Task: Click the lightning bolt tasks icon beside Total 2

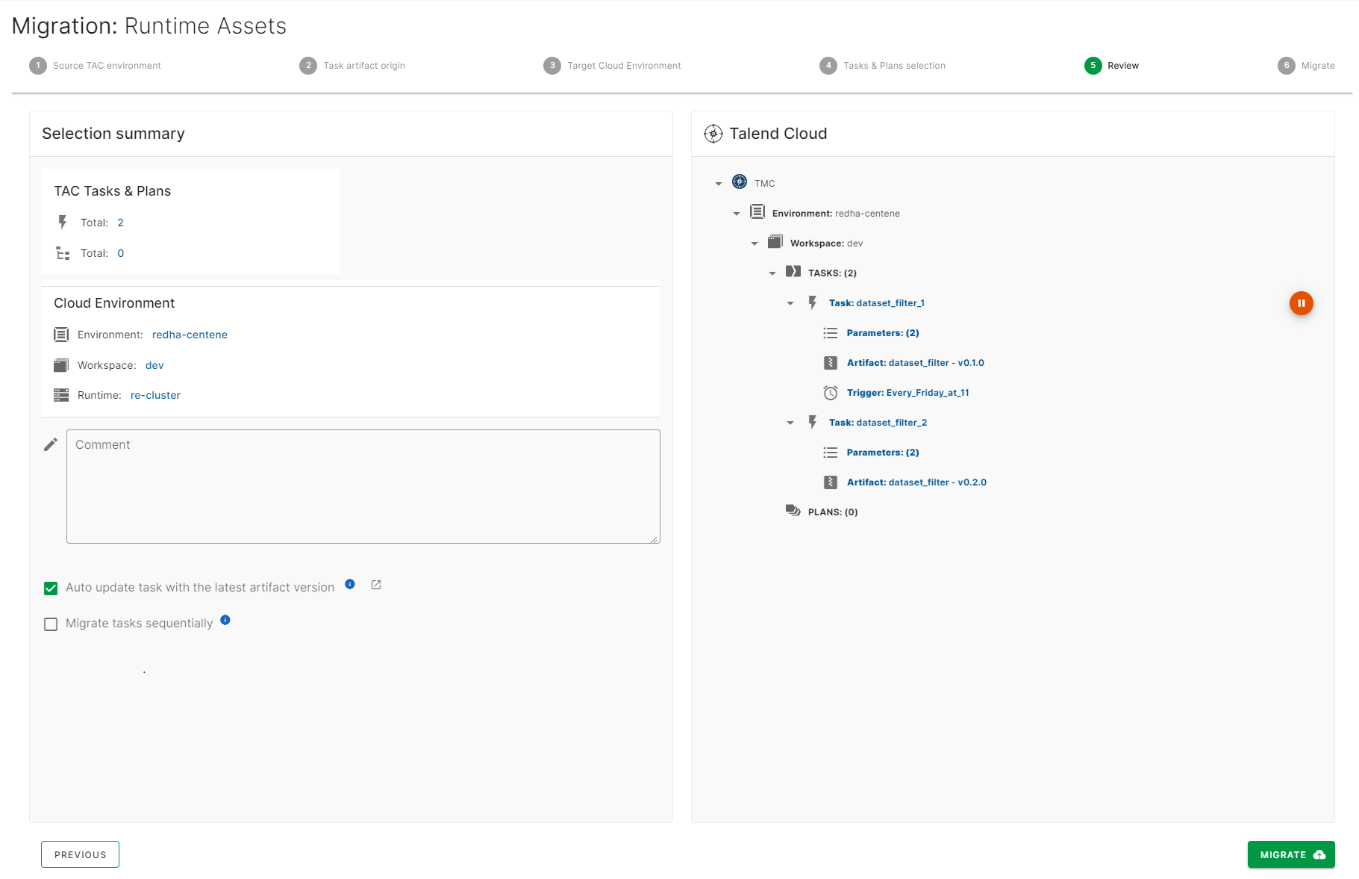Action: point(63,222)
